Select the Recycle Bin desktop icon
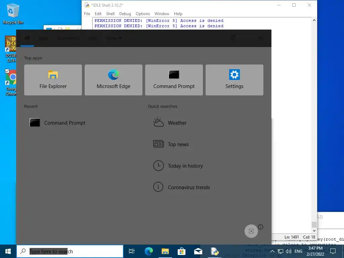The height and width of the screenshot is (258, 344). coord(13,13)
